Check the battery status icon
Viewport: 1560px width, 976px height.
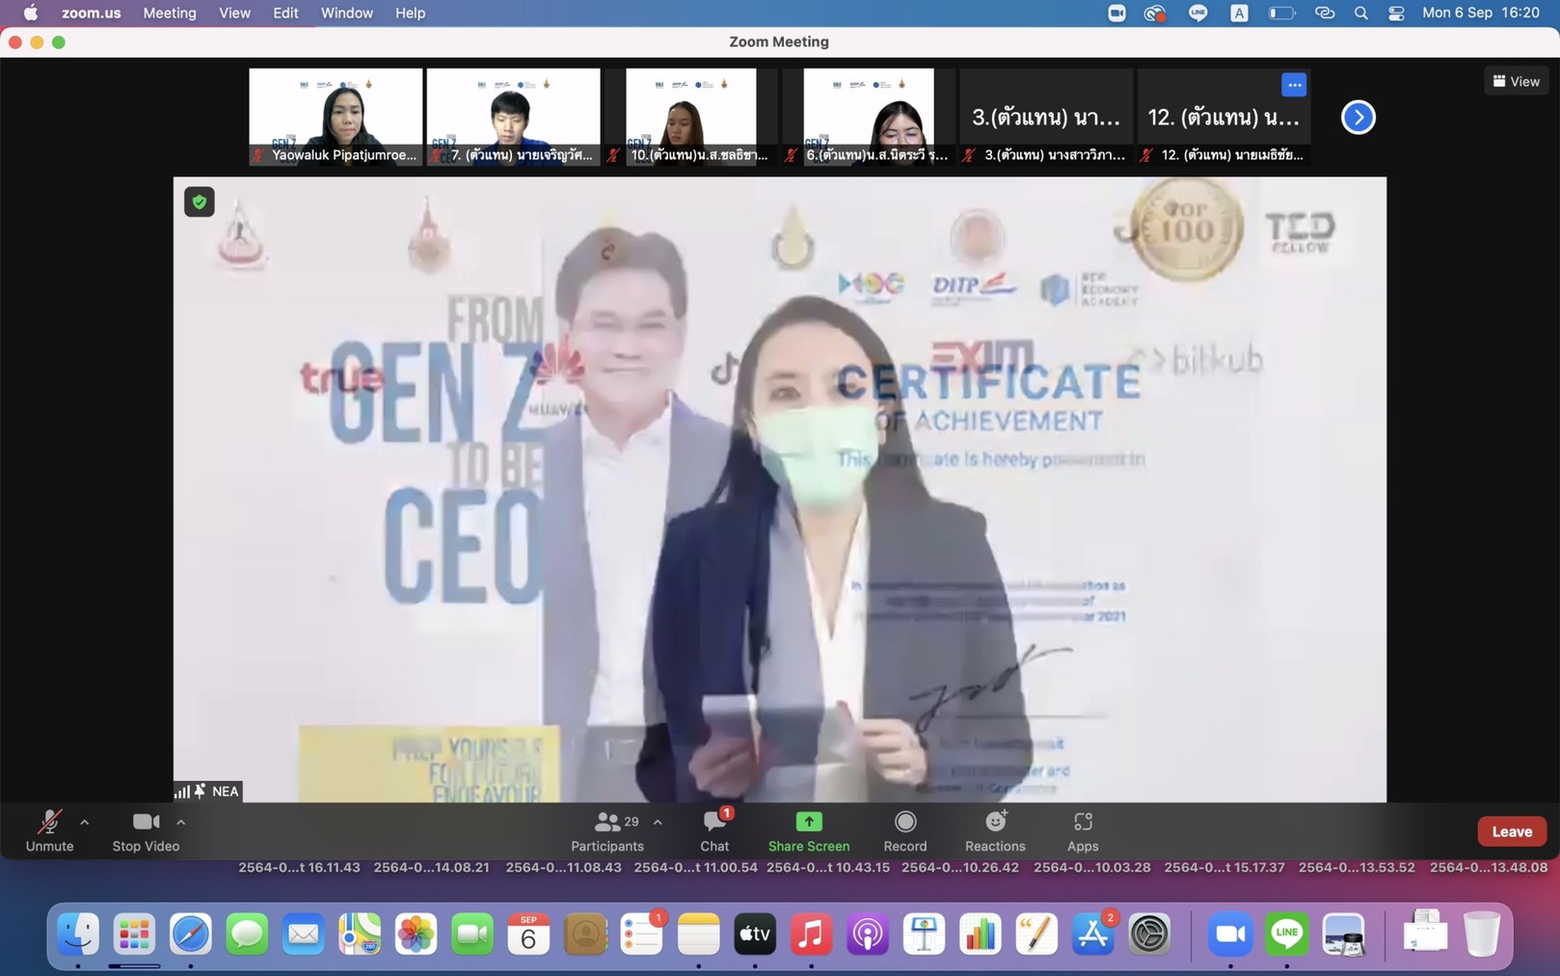[1281, 13]
